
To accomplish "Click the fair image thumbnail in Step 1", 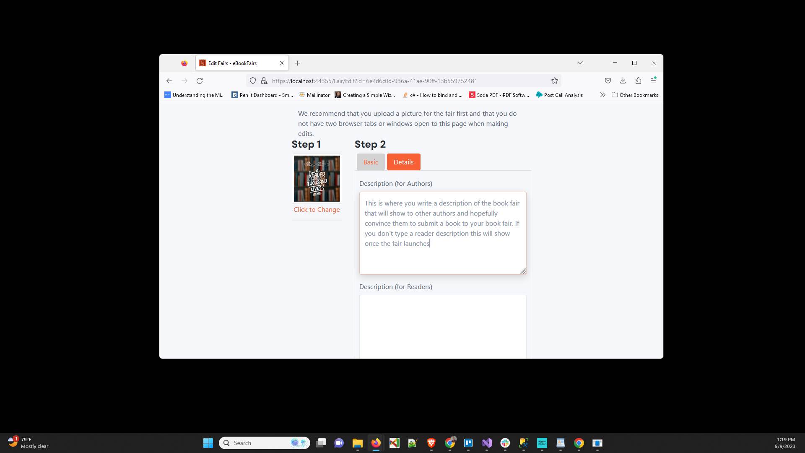I will tap(317, 178).
